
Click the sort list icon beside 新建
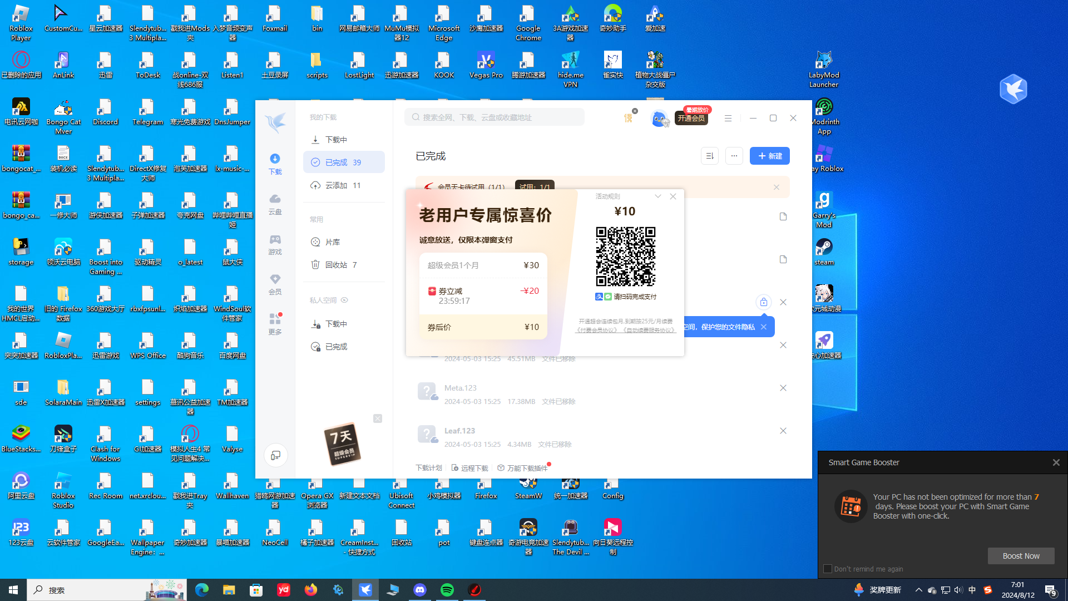[x=709, y=156]
